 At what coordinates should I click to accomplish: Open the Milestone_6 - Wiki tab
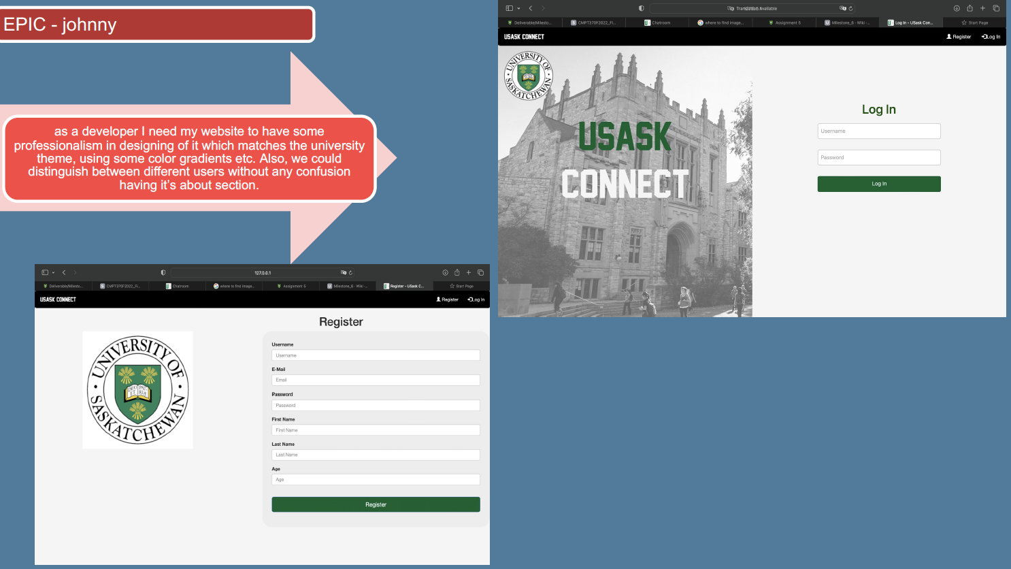click(x=848, y=22)
